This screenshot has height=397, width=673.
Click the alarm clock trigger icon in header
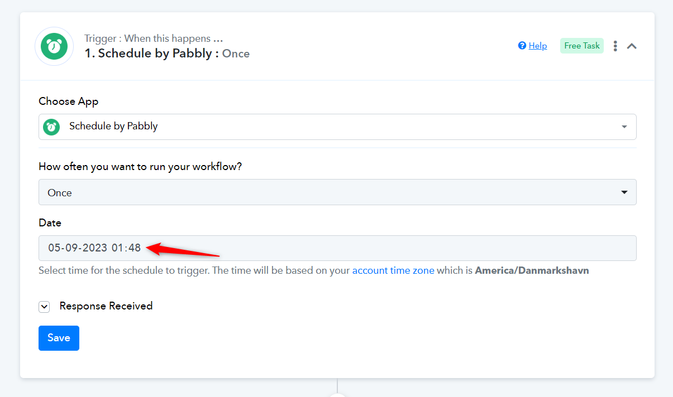[54, 46]
